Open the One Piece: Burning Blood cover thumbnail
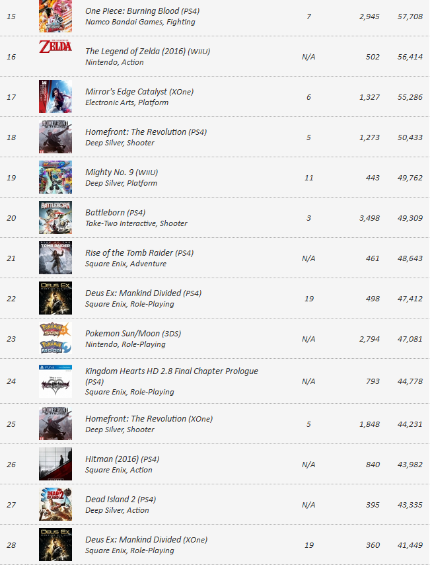Screen dimensions: 430x565 coord(55,17)
